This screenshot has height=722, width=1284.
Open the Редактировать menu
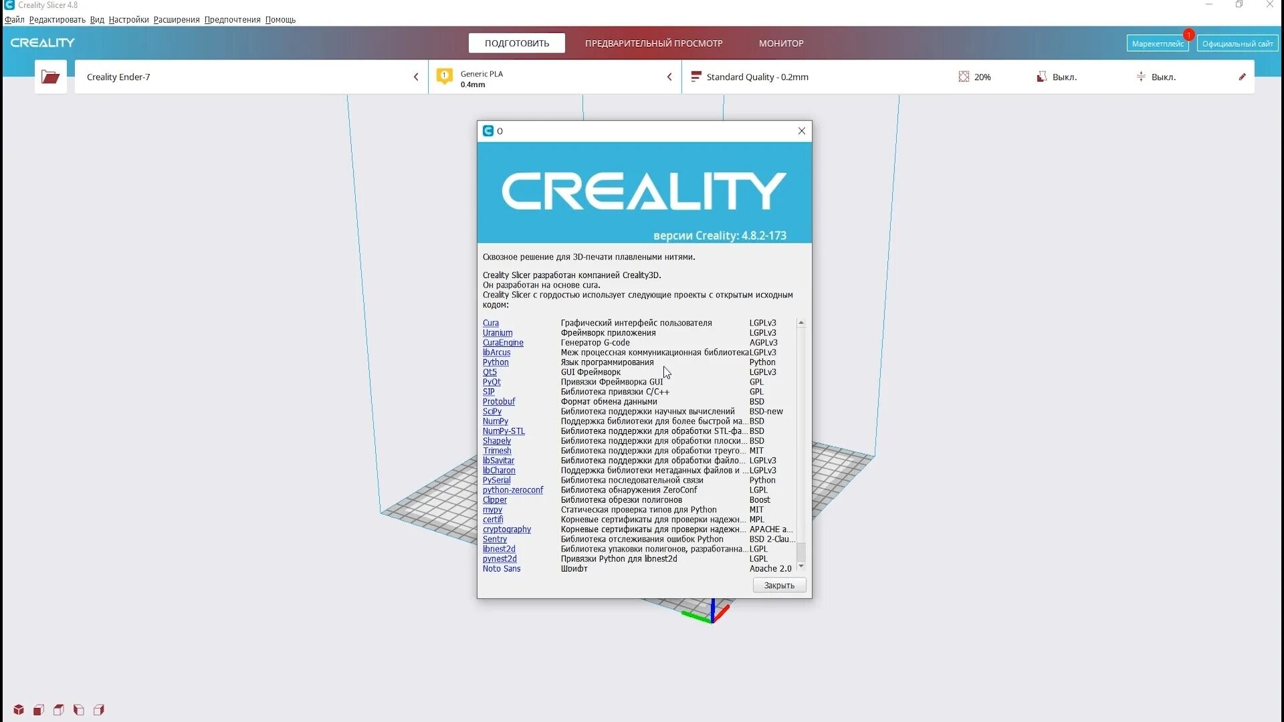click(x=58, y=19)
